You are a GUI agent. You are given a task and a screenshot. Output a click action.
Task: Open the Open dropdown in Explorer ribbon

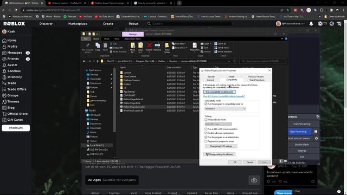click(205, 44)
